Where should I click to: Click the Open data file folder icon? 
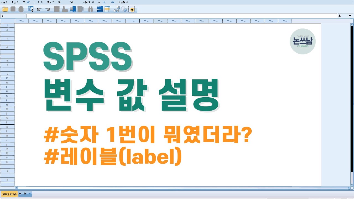(x=5, y=9)
